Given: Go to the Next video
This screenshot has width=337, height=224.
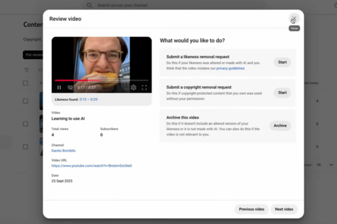Looking at the screenshot, I should coord(284,209).
